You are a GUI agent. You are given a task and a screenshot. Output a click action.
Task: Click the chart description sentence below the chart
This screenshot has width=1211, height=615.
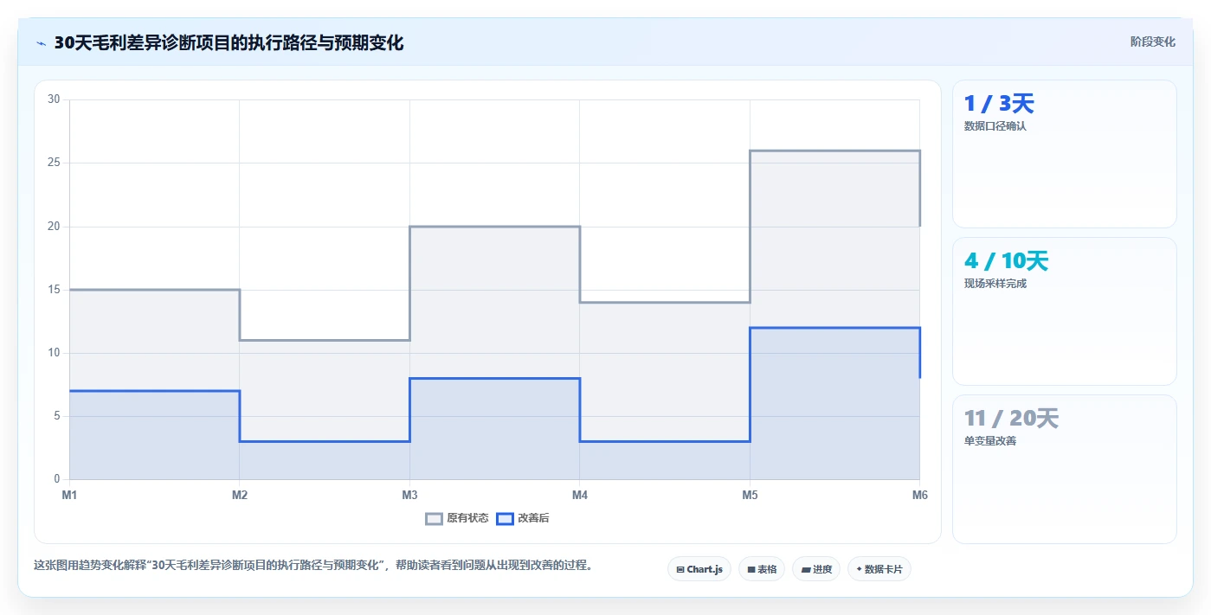(x=312, y=566)
